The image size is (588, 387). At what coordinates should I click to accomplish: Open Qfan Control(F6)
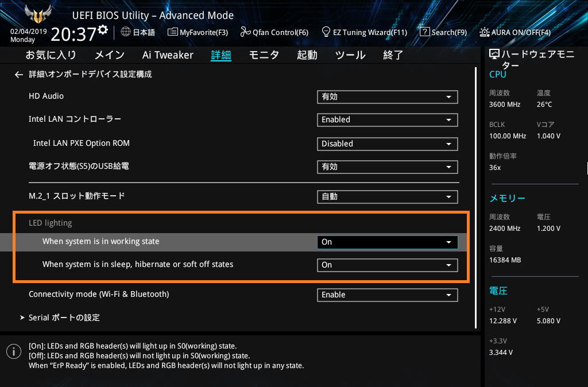pyautogui.click(x=274, y=32)
